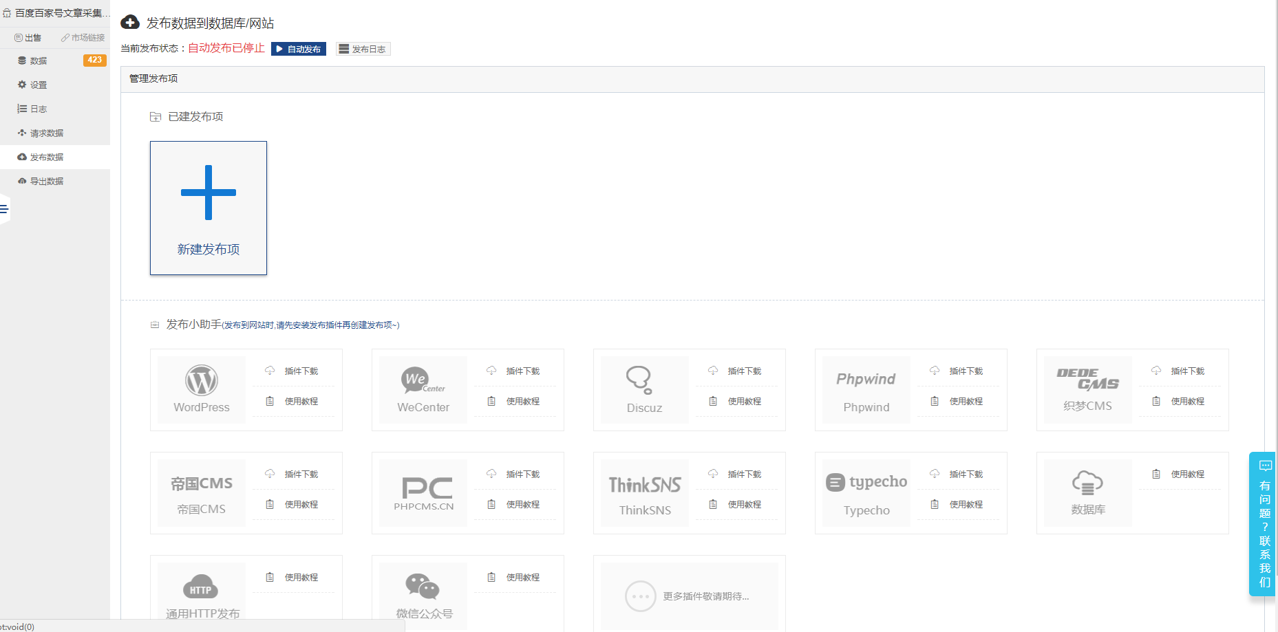Open the 数据库 cloud database icon
The width and height of the screenshot is (1278, 632).
click(x=1087, y=483)
